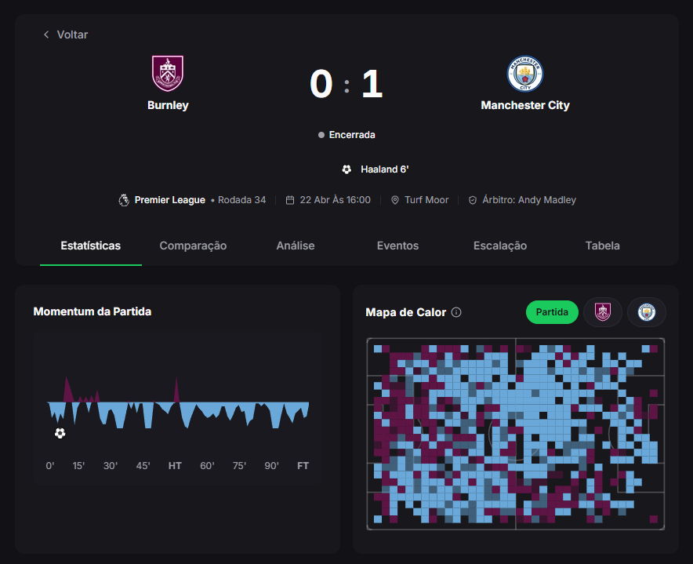Click the goal ball marker on momentum chart
Screen dimensions: 693x564
(x=60, y=433)
